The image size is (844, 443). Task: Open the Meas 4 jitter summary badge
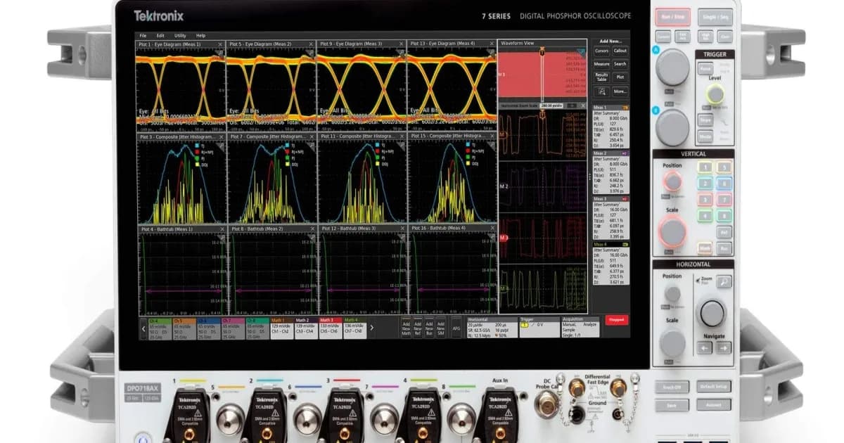610,262
